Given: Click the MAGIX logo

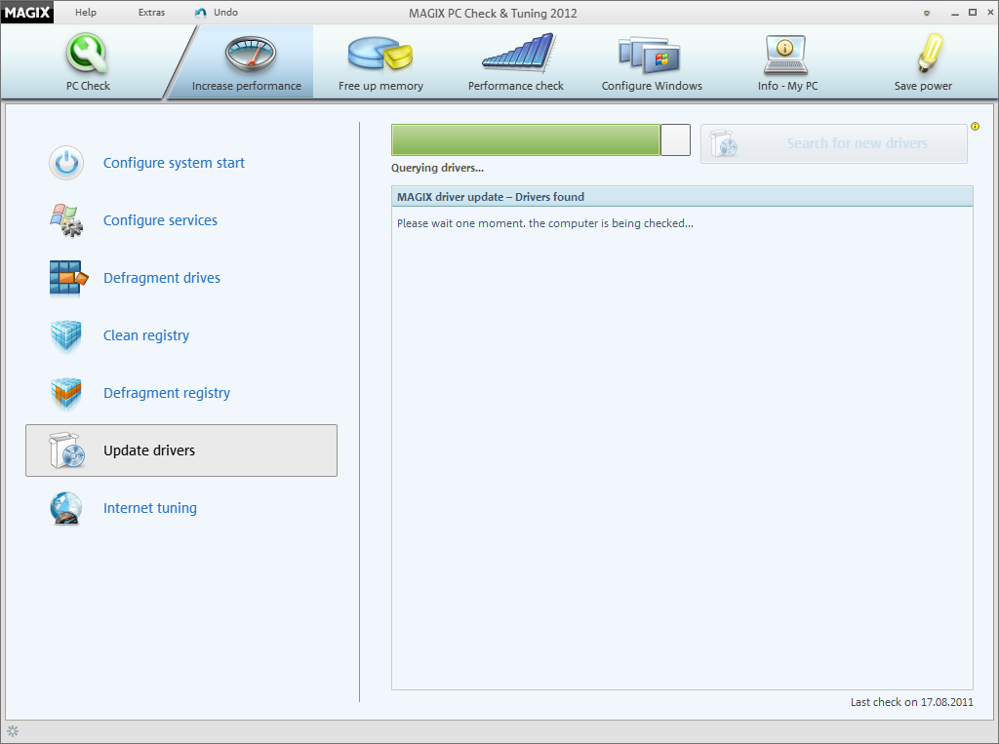Looking at the screenshot, I should pos(26,12).
